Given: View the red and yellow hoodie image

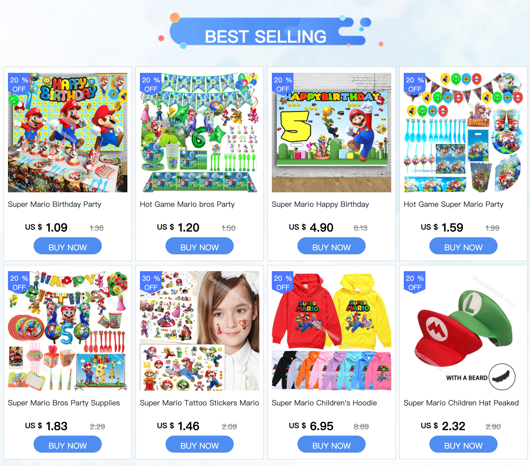Looking at the screenshot, I should click(332, 331).
